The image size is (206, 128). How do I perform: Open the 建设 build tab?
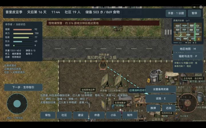point(80,115)
